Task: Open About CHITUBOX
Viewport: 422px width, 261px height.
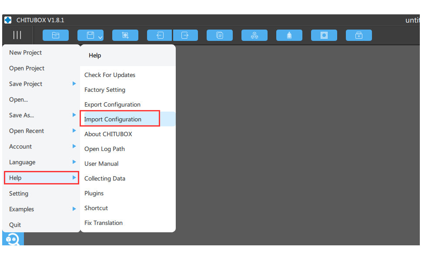Action: [x=128, y=134]
